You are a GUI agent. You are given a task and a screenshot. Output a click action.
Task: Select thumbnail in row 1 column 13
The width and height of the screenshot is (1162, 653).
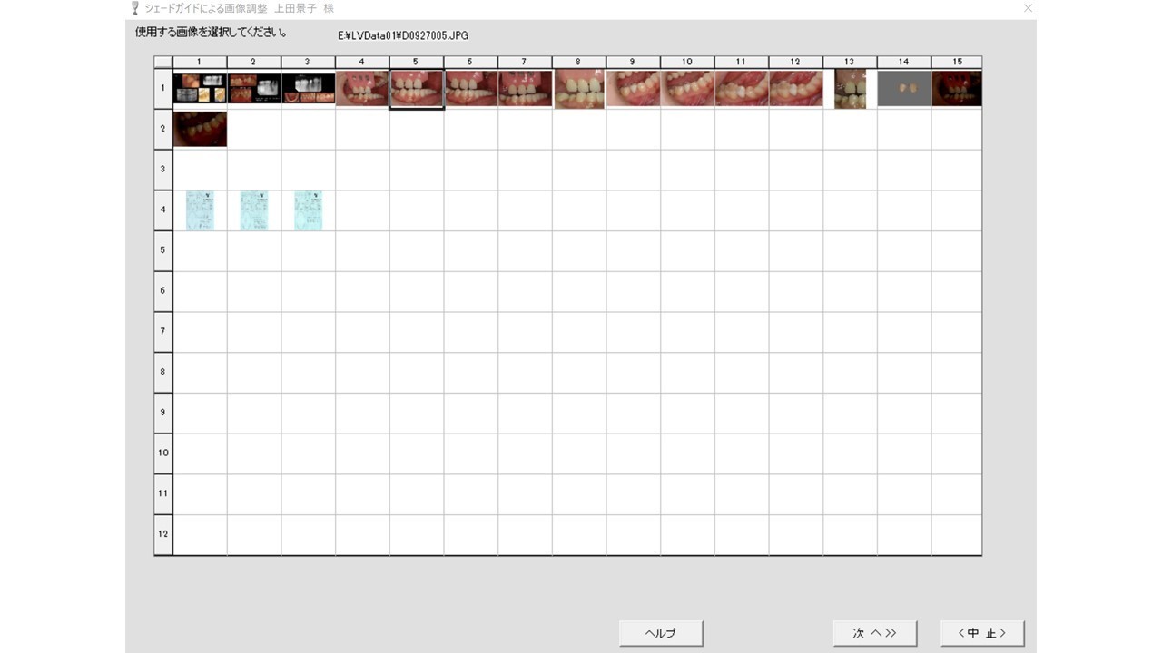click(x=851, y=89)
